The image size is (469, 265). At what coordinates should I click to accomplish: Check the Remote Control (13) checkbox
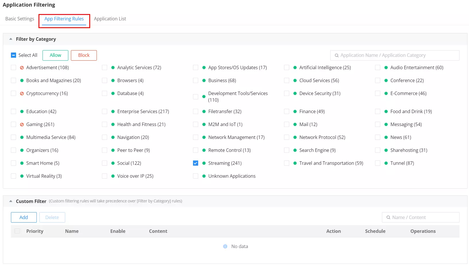(196, 150)
